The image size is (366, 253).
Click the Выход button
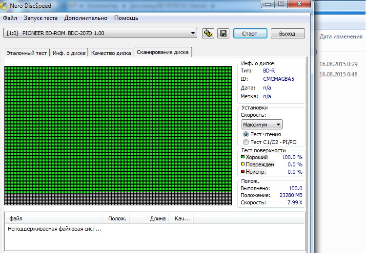point(287,34)
